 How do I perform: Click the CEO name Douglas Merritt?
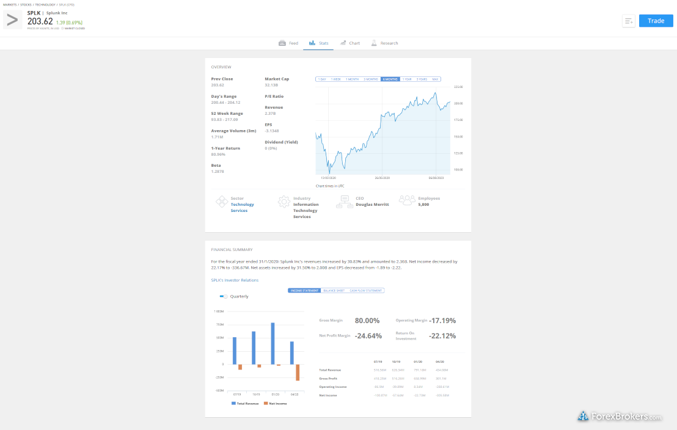pos(372,205)
